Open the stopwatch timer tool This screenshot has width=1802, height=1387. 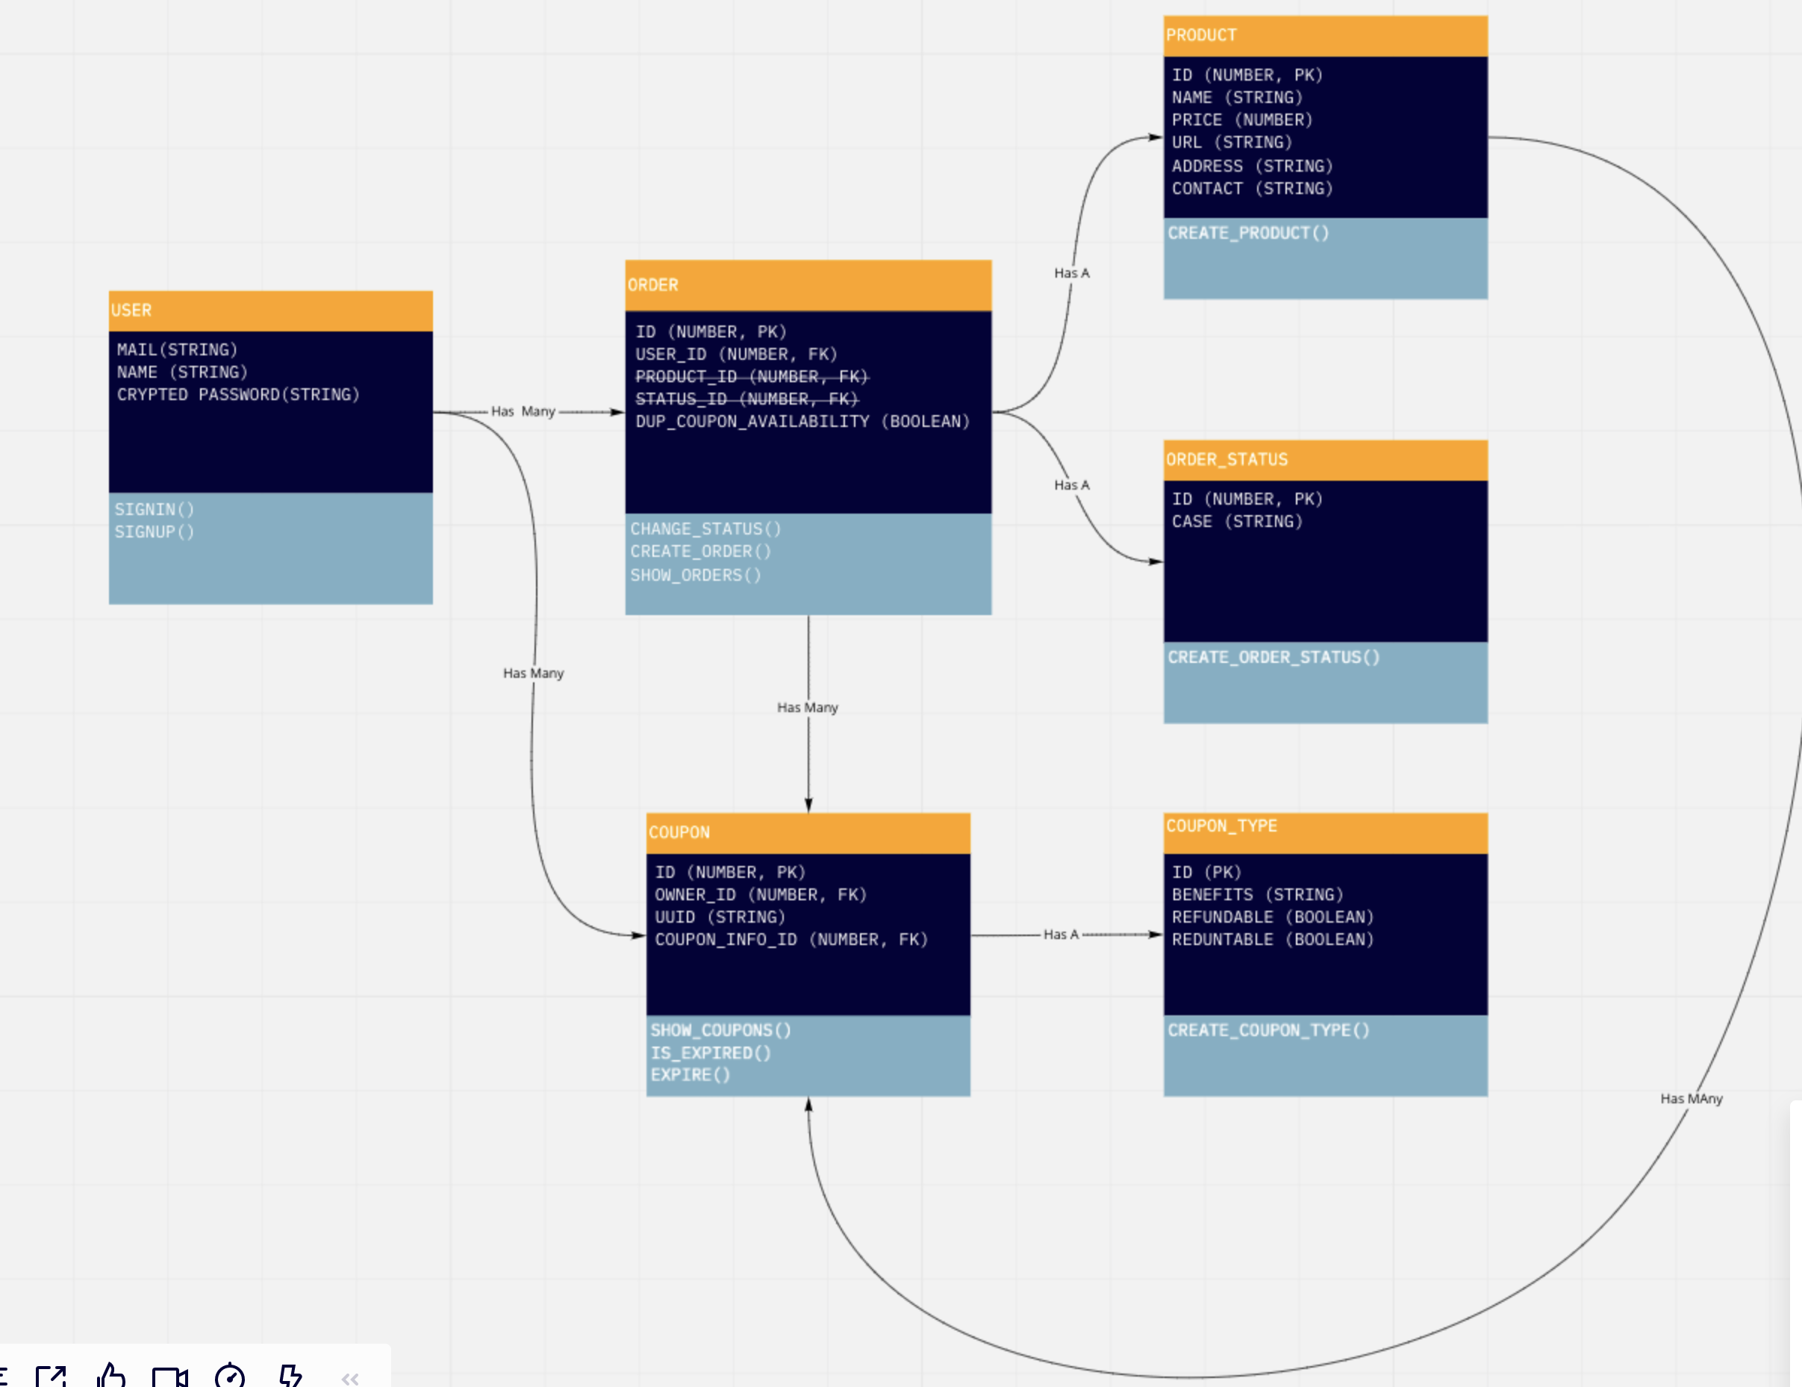[229, 1376]
